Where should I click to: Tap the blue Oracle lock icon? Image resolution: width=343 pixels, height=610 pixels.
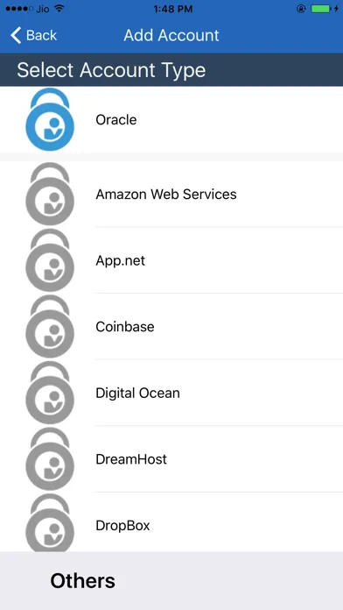(x=50, y=119)
